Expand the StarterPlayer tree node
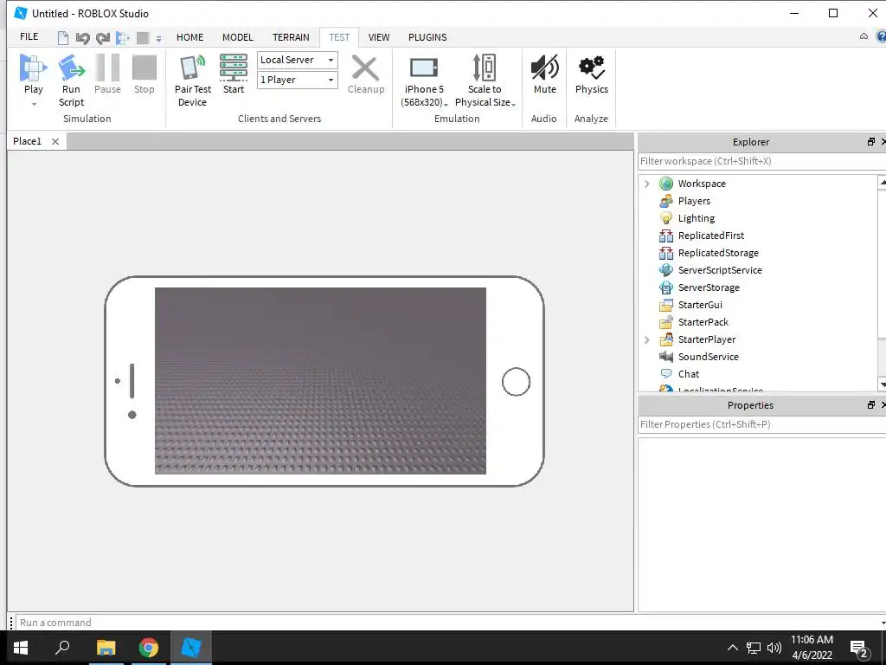The height and width of the screenshot is (665, 886). (647, 339)
